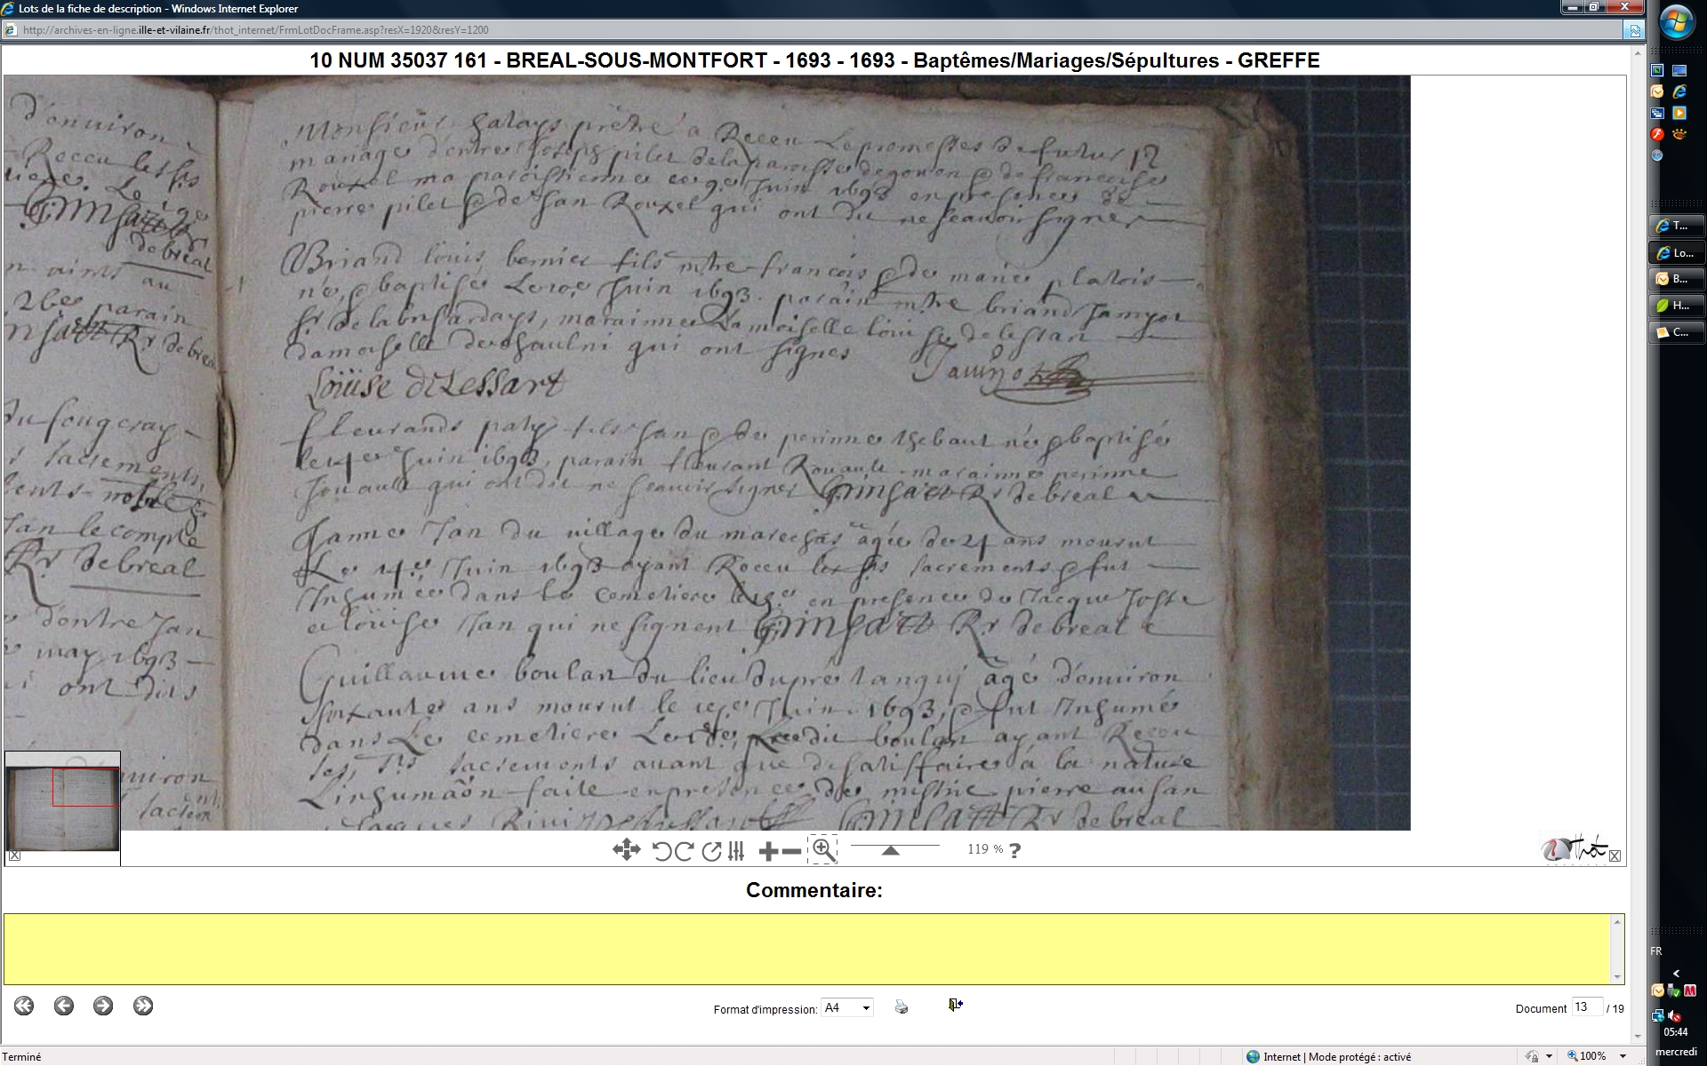The image size is (1707, 1066).
Task: Go to previous document page
Action: tap(63, 1006)
